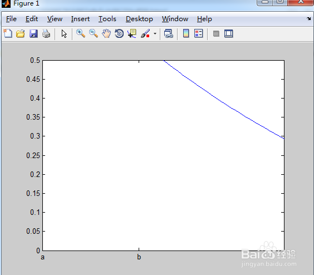Open the Help menu

tap(204, 19)
